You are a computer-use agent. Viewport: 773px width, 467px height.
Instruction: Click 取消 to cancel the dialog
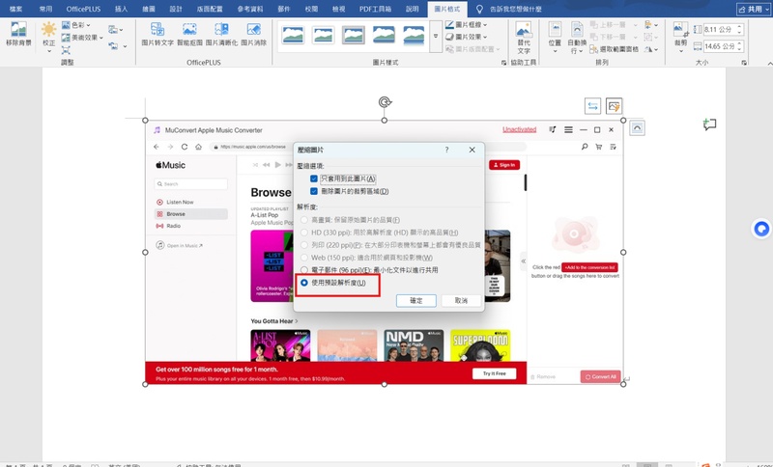point(461,301)
